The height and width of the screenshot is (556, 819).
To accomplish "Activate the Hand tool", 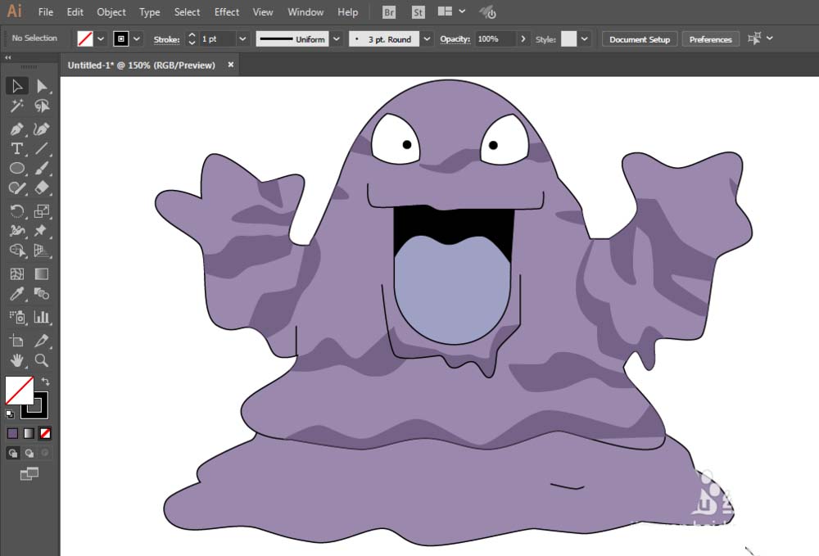I will coord(16,359).
